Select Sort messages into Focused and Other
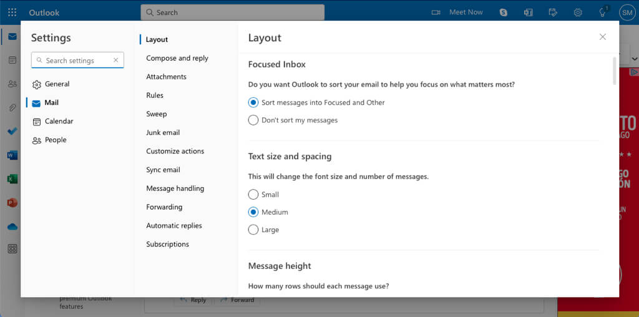The image size is (639, 317). [253, 102]
